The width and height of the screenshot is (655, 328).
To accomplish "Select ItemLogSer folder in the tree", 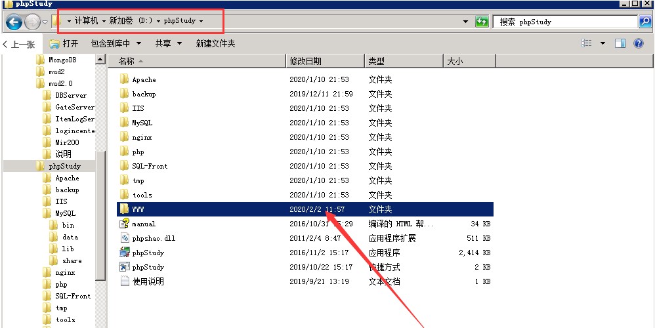I will click(x=75, y=119).
